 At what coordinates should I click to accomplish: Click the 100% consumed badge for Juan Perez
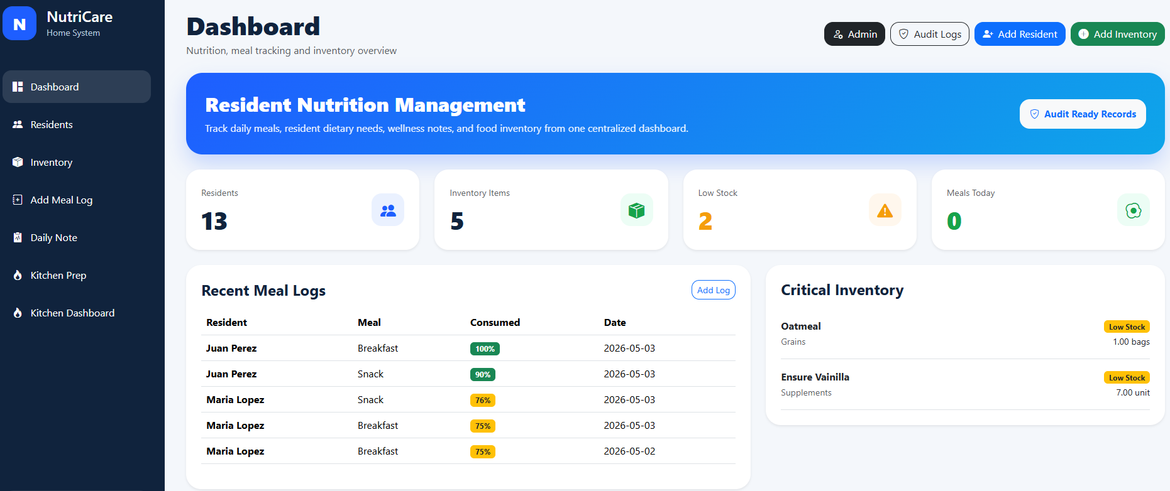pos(485,348)
